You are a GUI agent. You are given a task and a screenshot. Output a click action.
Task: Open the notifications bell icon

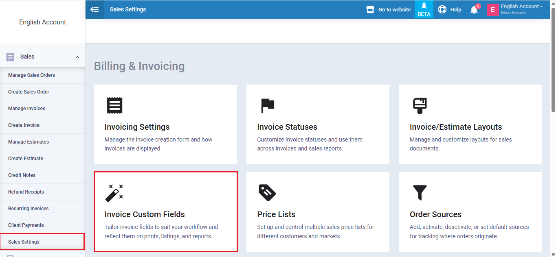point(474,10)
